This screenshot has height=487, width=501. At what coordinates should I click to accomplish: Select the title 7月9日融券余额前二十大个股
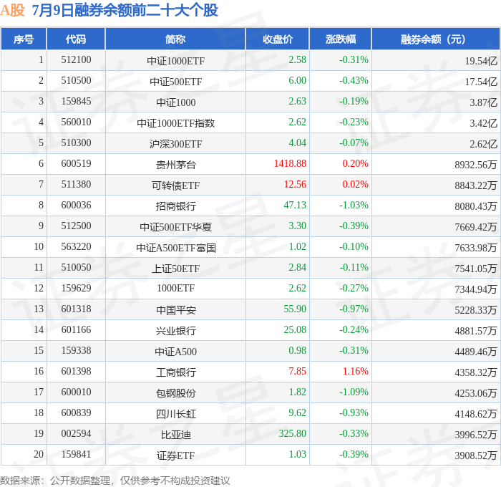[x=125, y=10]
